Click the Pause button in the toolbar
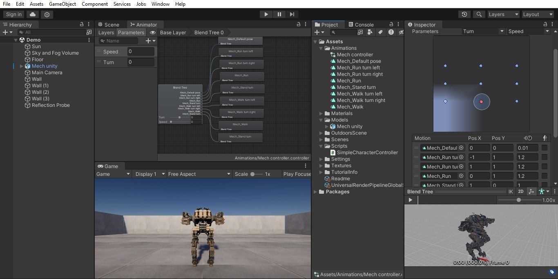This screenshot has width=558, height=279. point(279,14)
